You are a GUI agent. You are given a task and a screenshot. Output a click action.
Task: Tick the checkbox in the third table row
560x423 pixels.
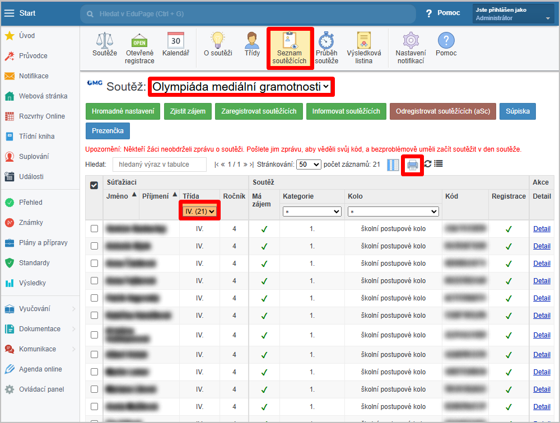[x=94, y=263]
